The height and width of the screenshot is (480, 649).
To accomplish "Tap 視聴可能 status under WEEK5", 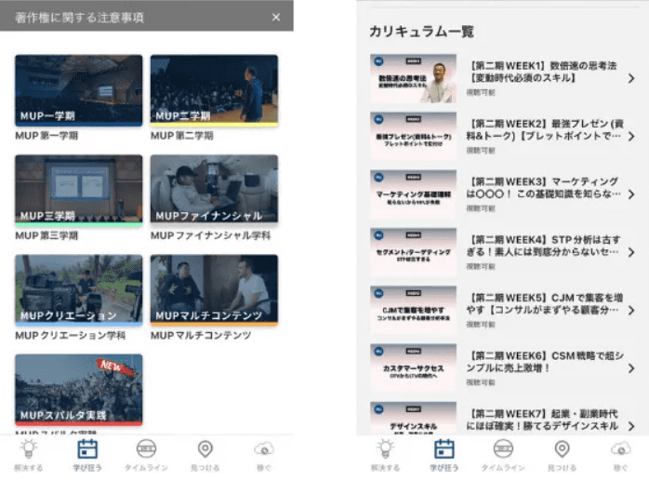I will (x=481, y=325).
